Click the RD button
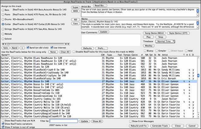Image resolution: width=201 pixels, height=129 pixels. click(75, 20)
